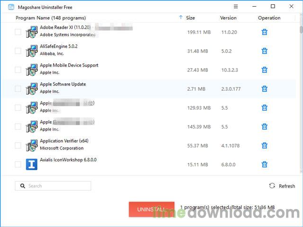Click trash icon for Axialis IconWorkshop
Screen dimensions: 303x227
pyautogui.click(x=265, y=165)
